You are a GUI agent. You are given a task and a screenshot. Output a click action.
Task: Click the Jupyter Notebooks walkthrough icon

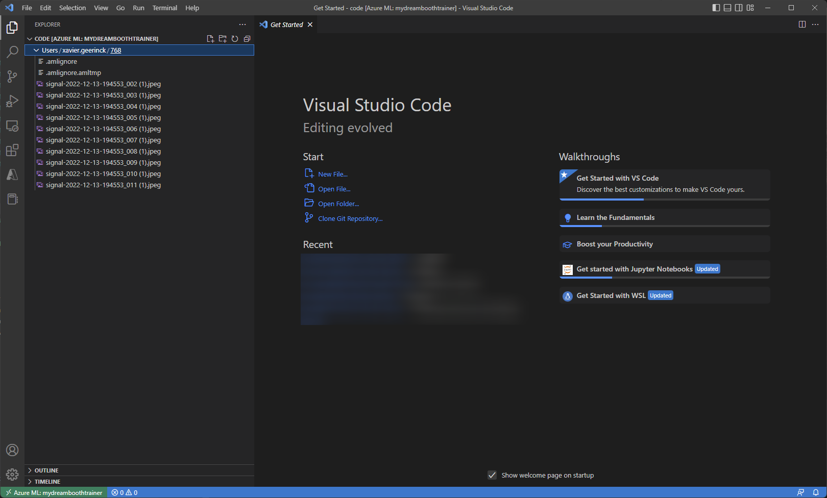click(x=567, y=269)
